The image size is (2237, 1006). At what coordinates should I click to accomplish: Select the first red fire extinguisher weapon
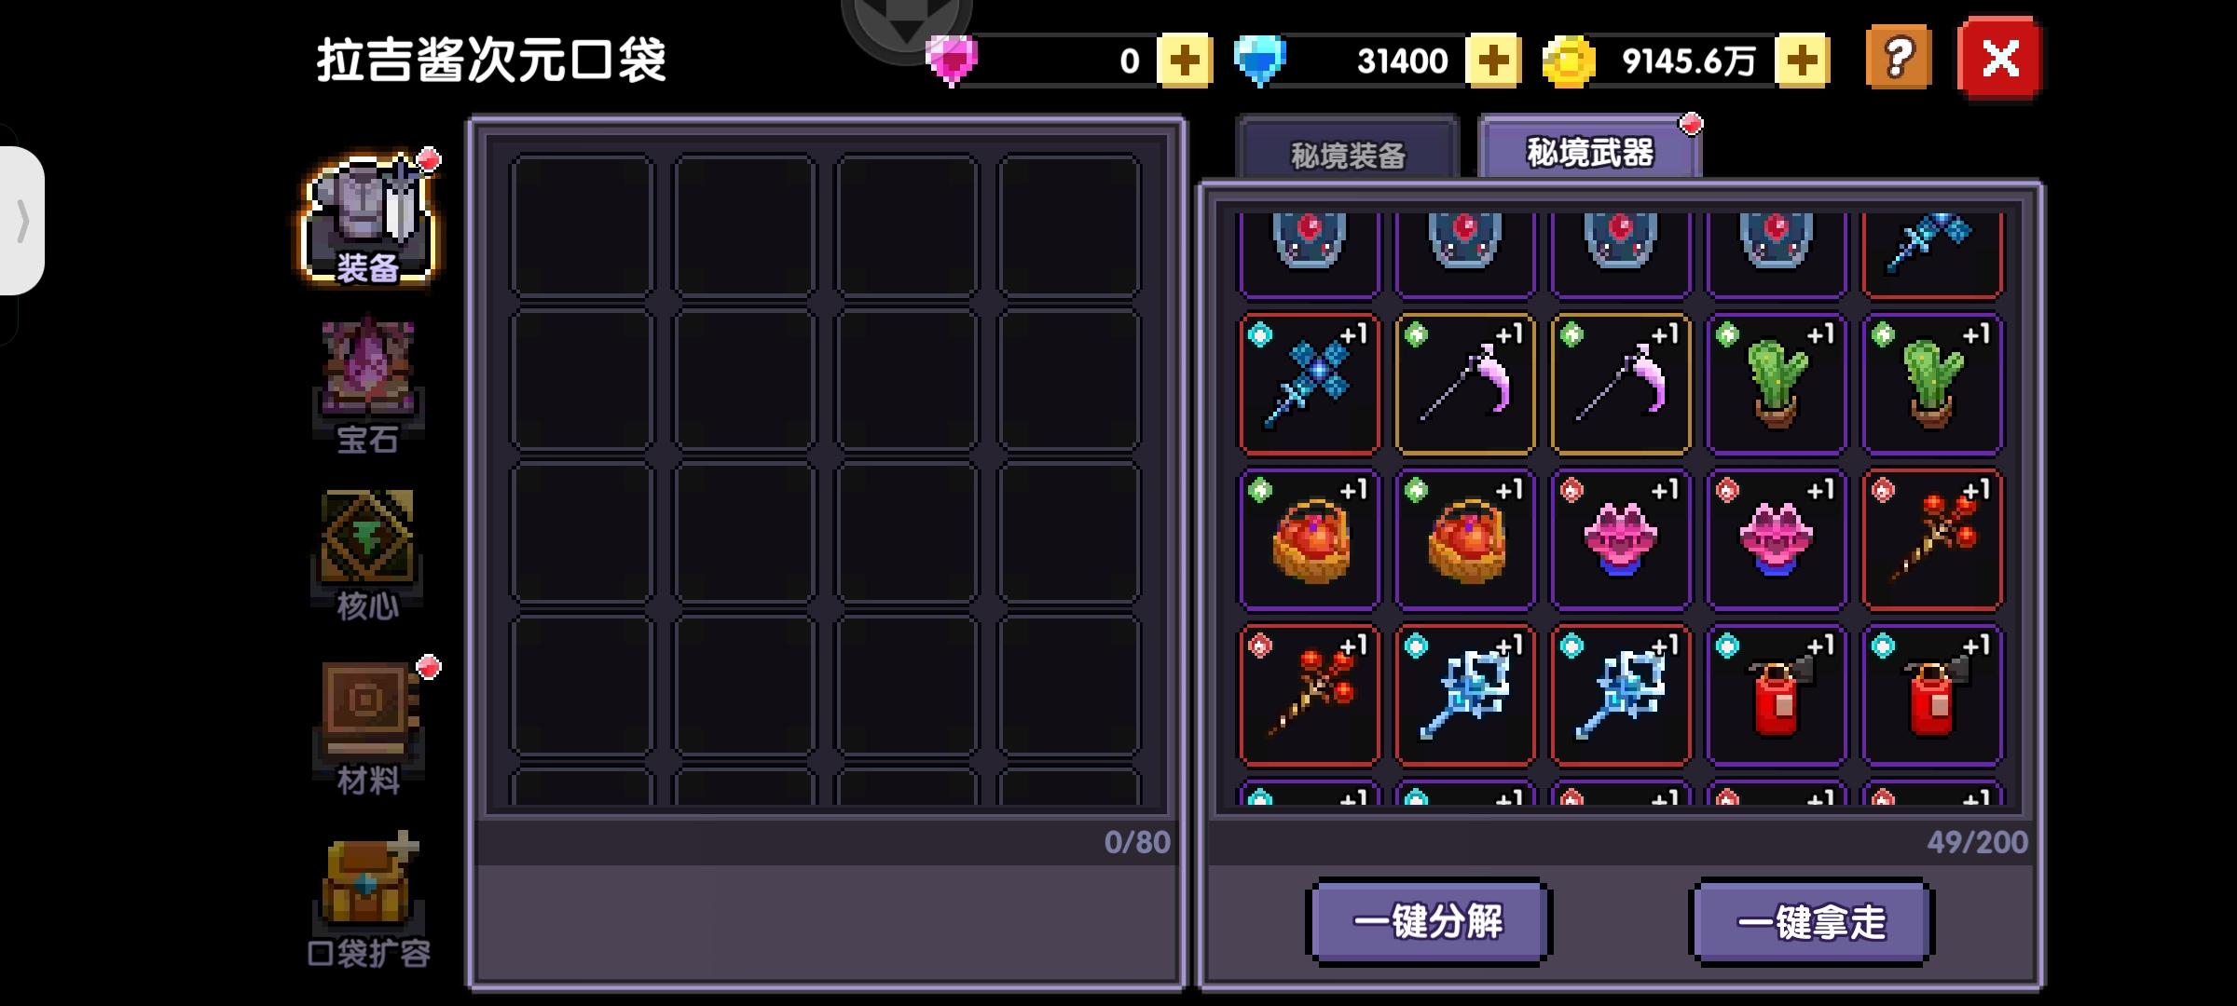point(1777,695)
